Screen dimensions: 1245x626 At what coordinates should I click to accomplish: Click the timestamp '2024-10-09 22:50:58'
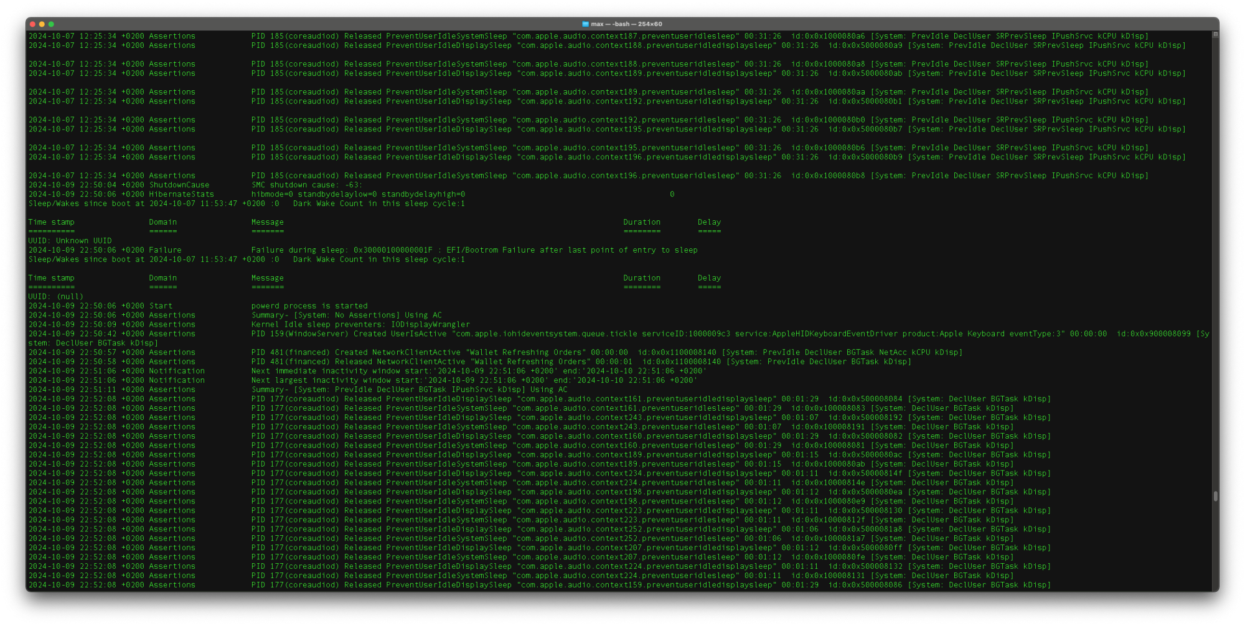pyautogui.click(x=72, y=362)
